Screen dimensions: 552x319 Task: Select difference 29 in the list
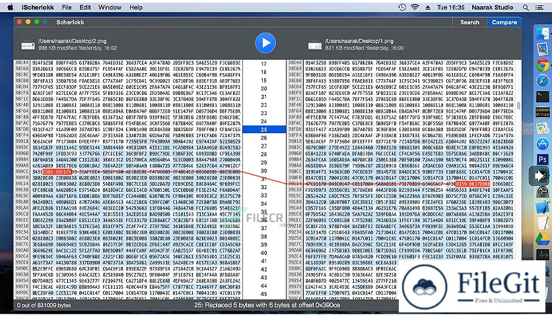click(x=263, y=163)
